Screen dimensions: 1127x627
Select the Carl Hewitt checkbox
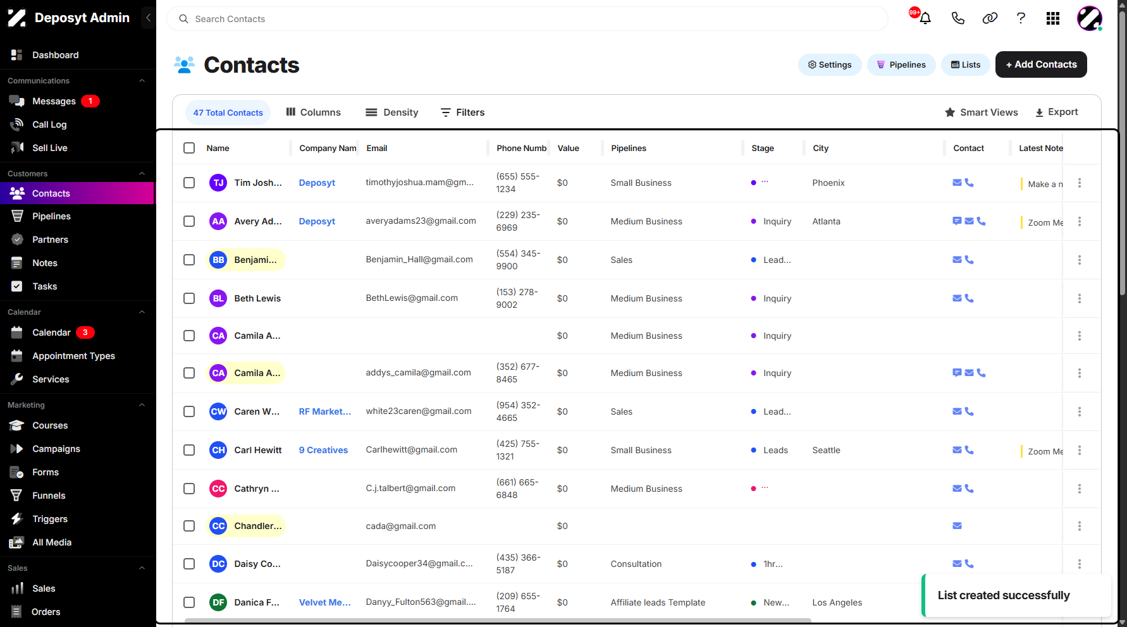(189, 450)
